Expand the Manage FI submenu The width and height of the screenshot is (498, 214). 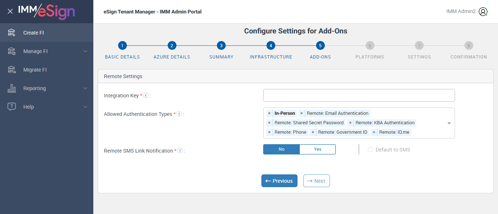click(x=85, y=51)
